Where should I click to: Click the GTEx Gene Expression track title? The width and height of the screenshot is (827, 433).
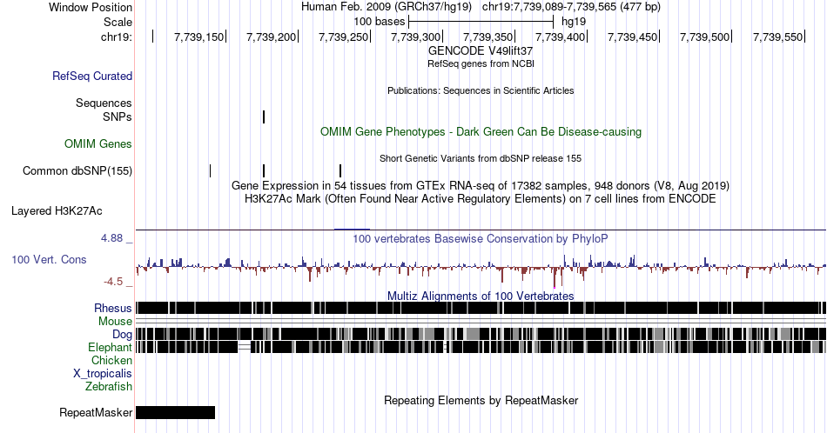click(481, 185)
